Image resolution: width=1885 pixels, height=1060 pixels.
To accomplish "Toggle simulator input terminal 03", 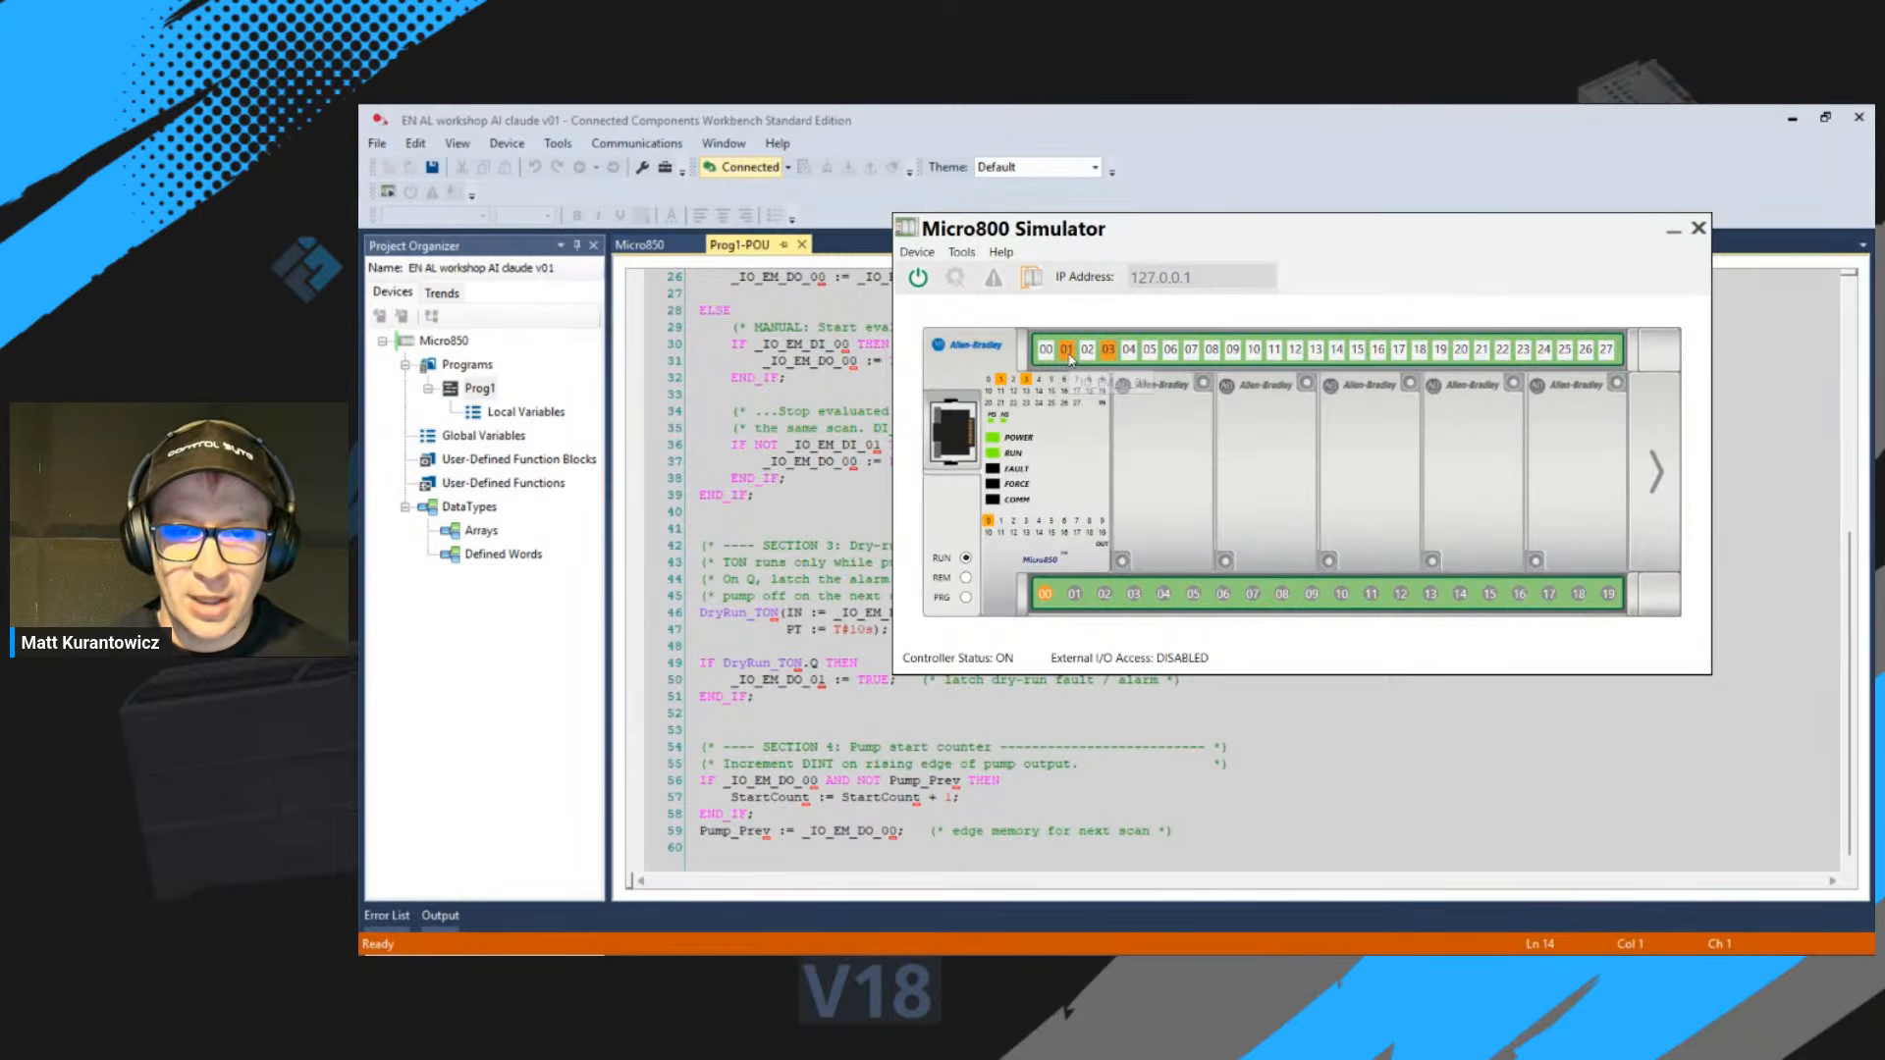I will coord(1107,349).
